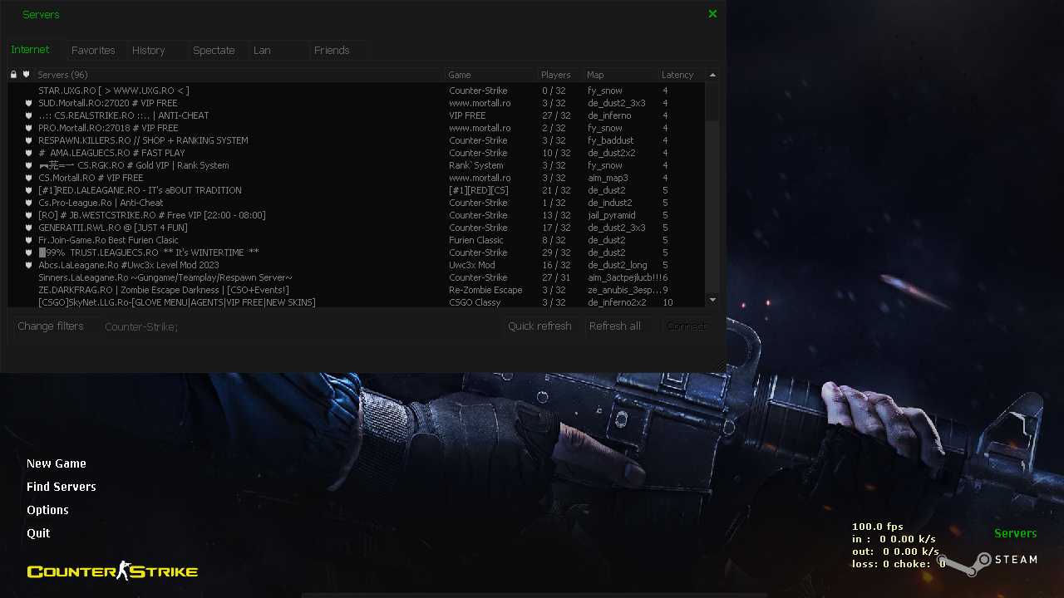Click the Steam logo in corner
1064x598 pixels.
point(989,561)
